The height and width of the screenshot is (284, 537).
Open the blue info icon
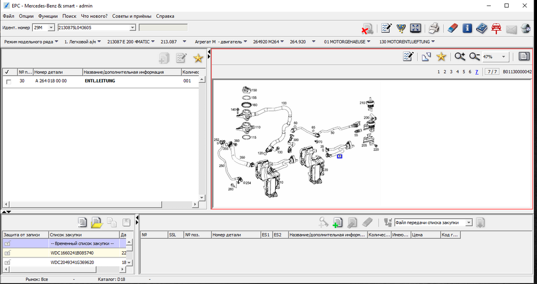(x=467, y=28)
